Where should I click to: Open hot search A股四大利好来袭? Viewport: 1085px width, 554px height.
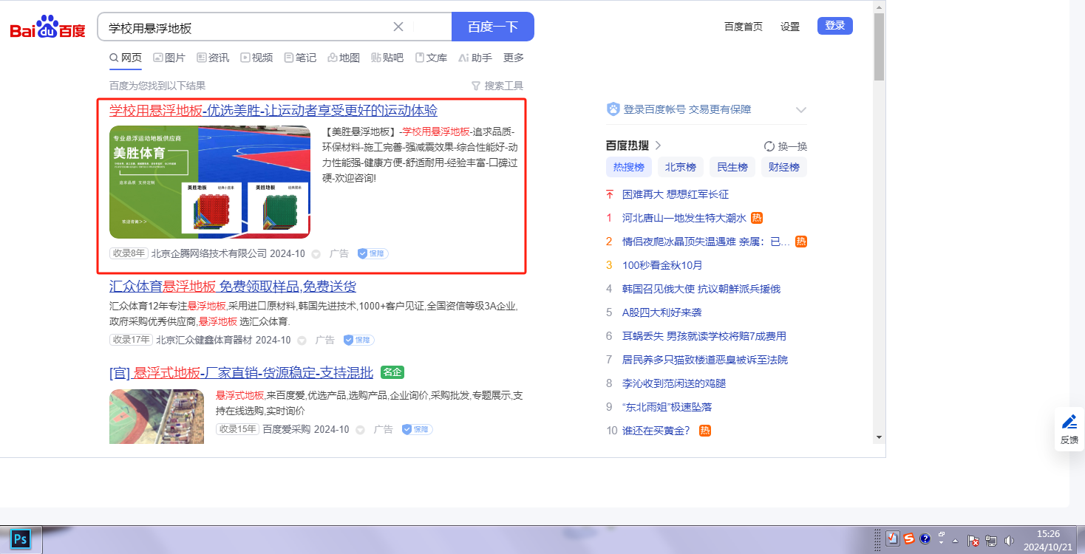pyautogui.click(x=662, y=312)
